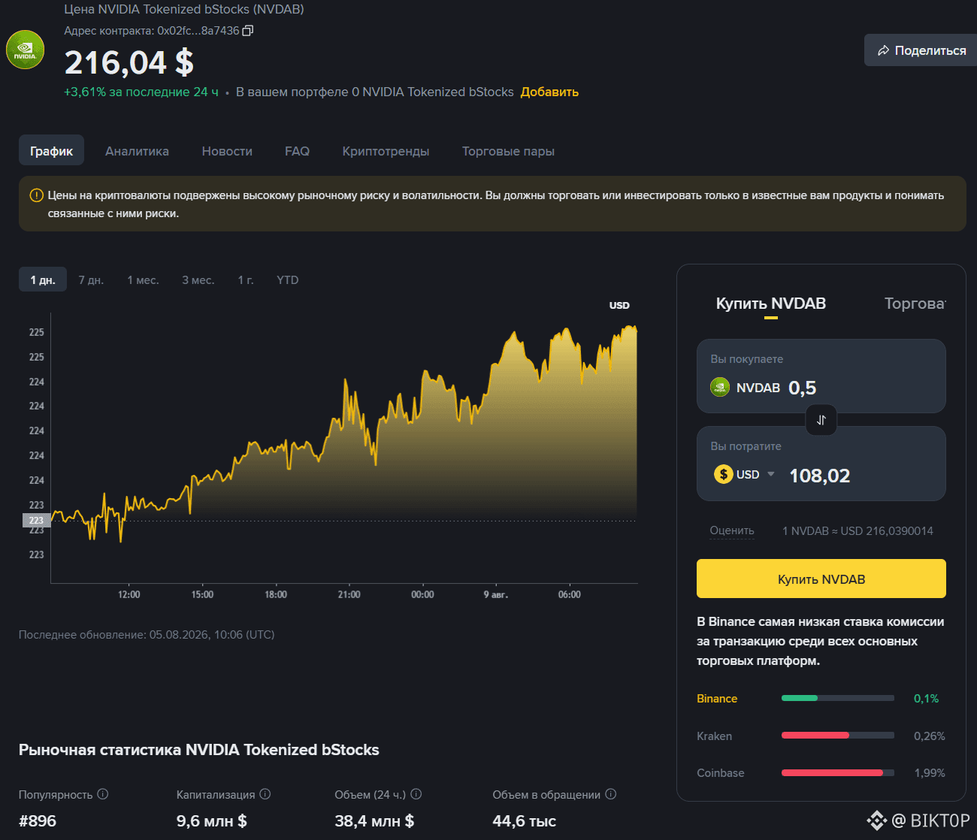This screenshot has height=840, width=977.
Task: Click the 1,99% Coinbase fee value
Action: [930, 772]
